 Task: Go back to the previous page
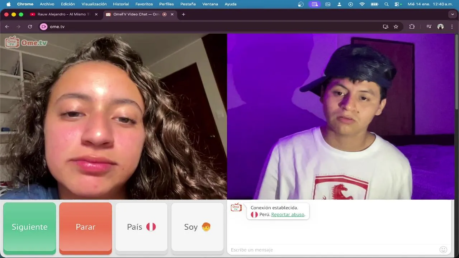point(7,27)
